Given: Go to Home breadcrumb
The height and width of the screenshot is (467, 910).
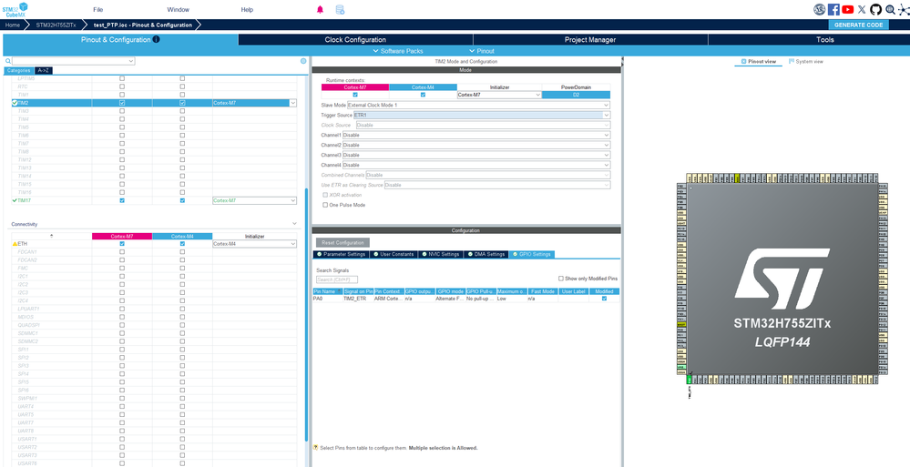Looking at the screenshot, I should 13,25.
